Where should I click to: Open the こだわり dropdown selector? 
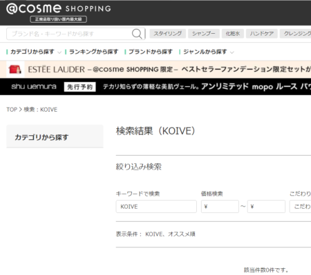[x=300, y=207]
